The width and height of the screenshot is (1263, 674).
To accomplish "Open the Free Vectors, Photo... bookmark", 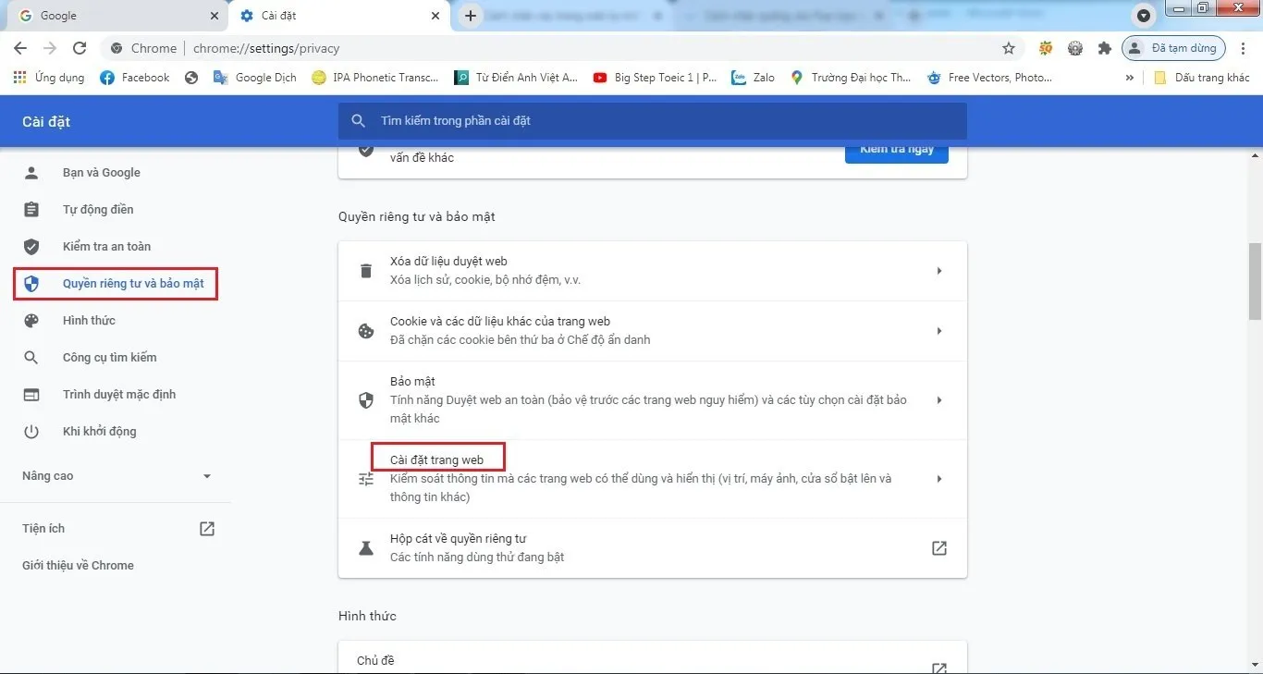I will point(989,78).
